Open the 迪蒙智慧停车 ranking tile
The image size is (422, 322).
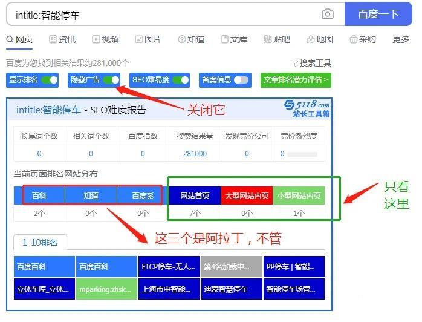pos(232,289)
